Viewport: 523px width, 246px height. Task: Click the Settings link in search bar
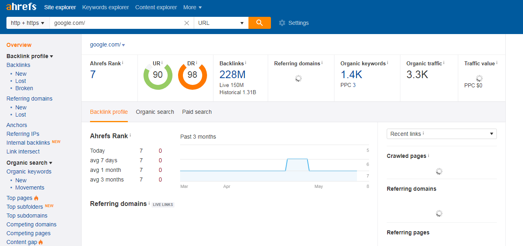(298, 23)
